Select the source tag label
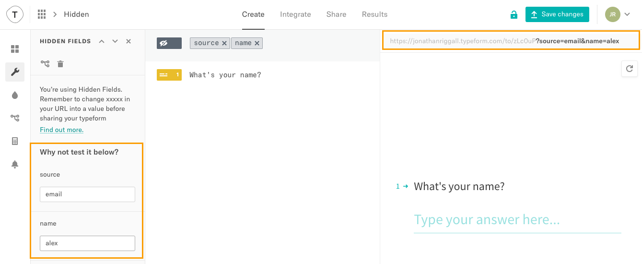Screen dimensions: 642x264 pyautogui.click(x=207, y=43)
